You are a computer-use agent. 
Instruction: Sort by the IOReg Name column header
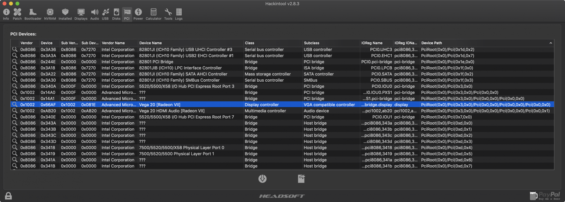pyautogui.click(x=377, y=43)
